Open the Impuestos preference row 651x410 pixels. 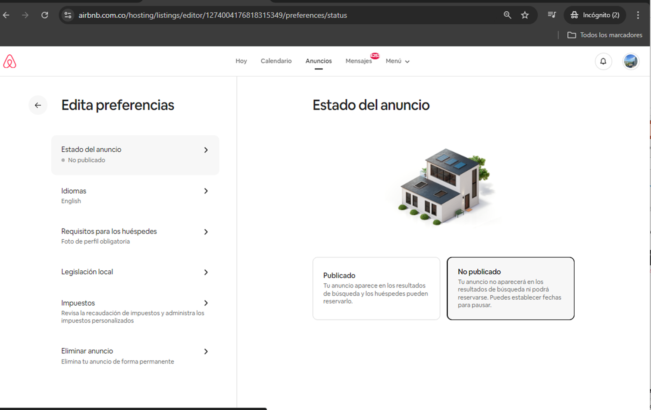pyautogui.click(x=135, y=311)
